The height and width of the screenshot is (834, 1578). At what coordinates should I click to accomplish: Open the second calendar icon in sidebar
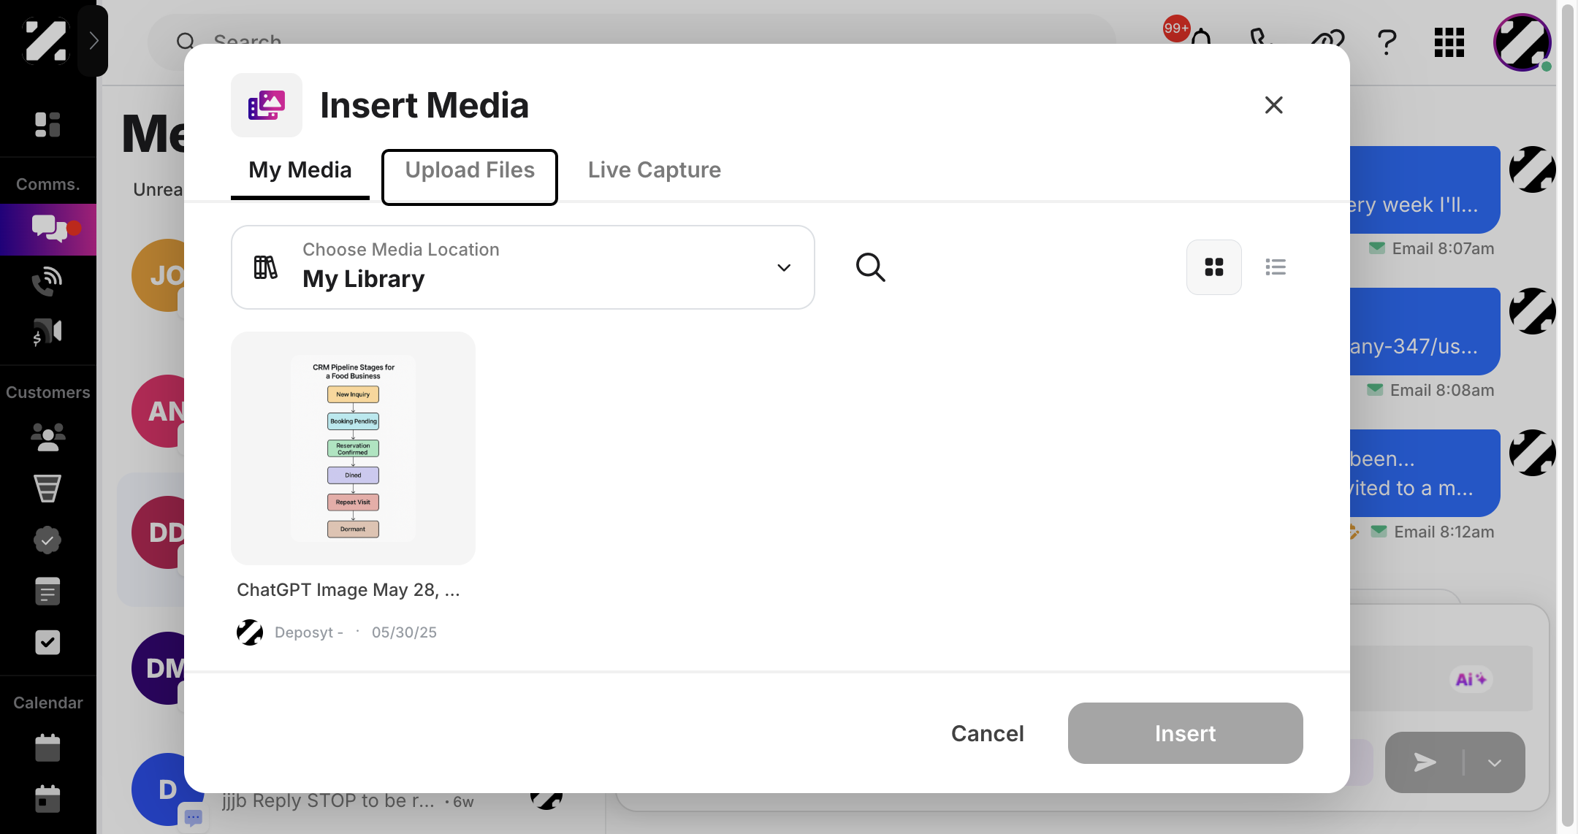click(47, 799)
